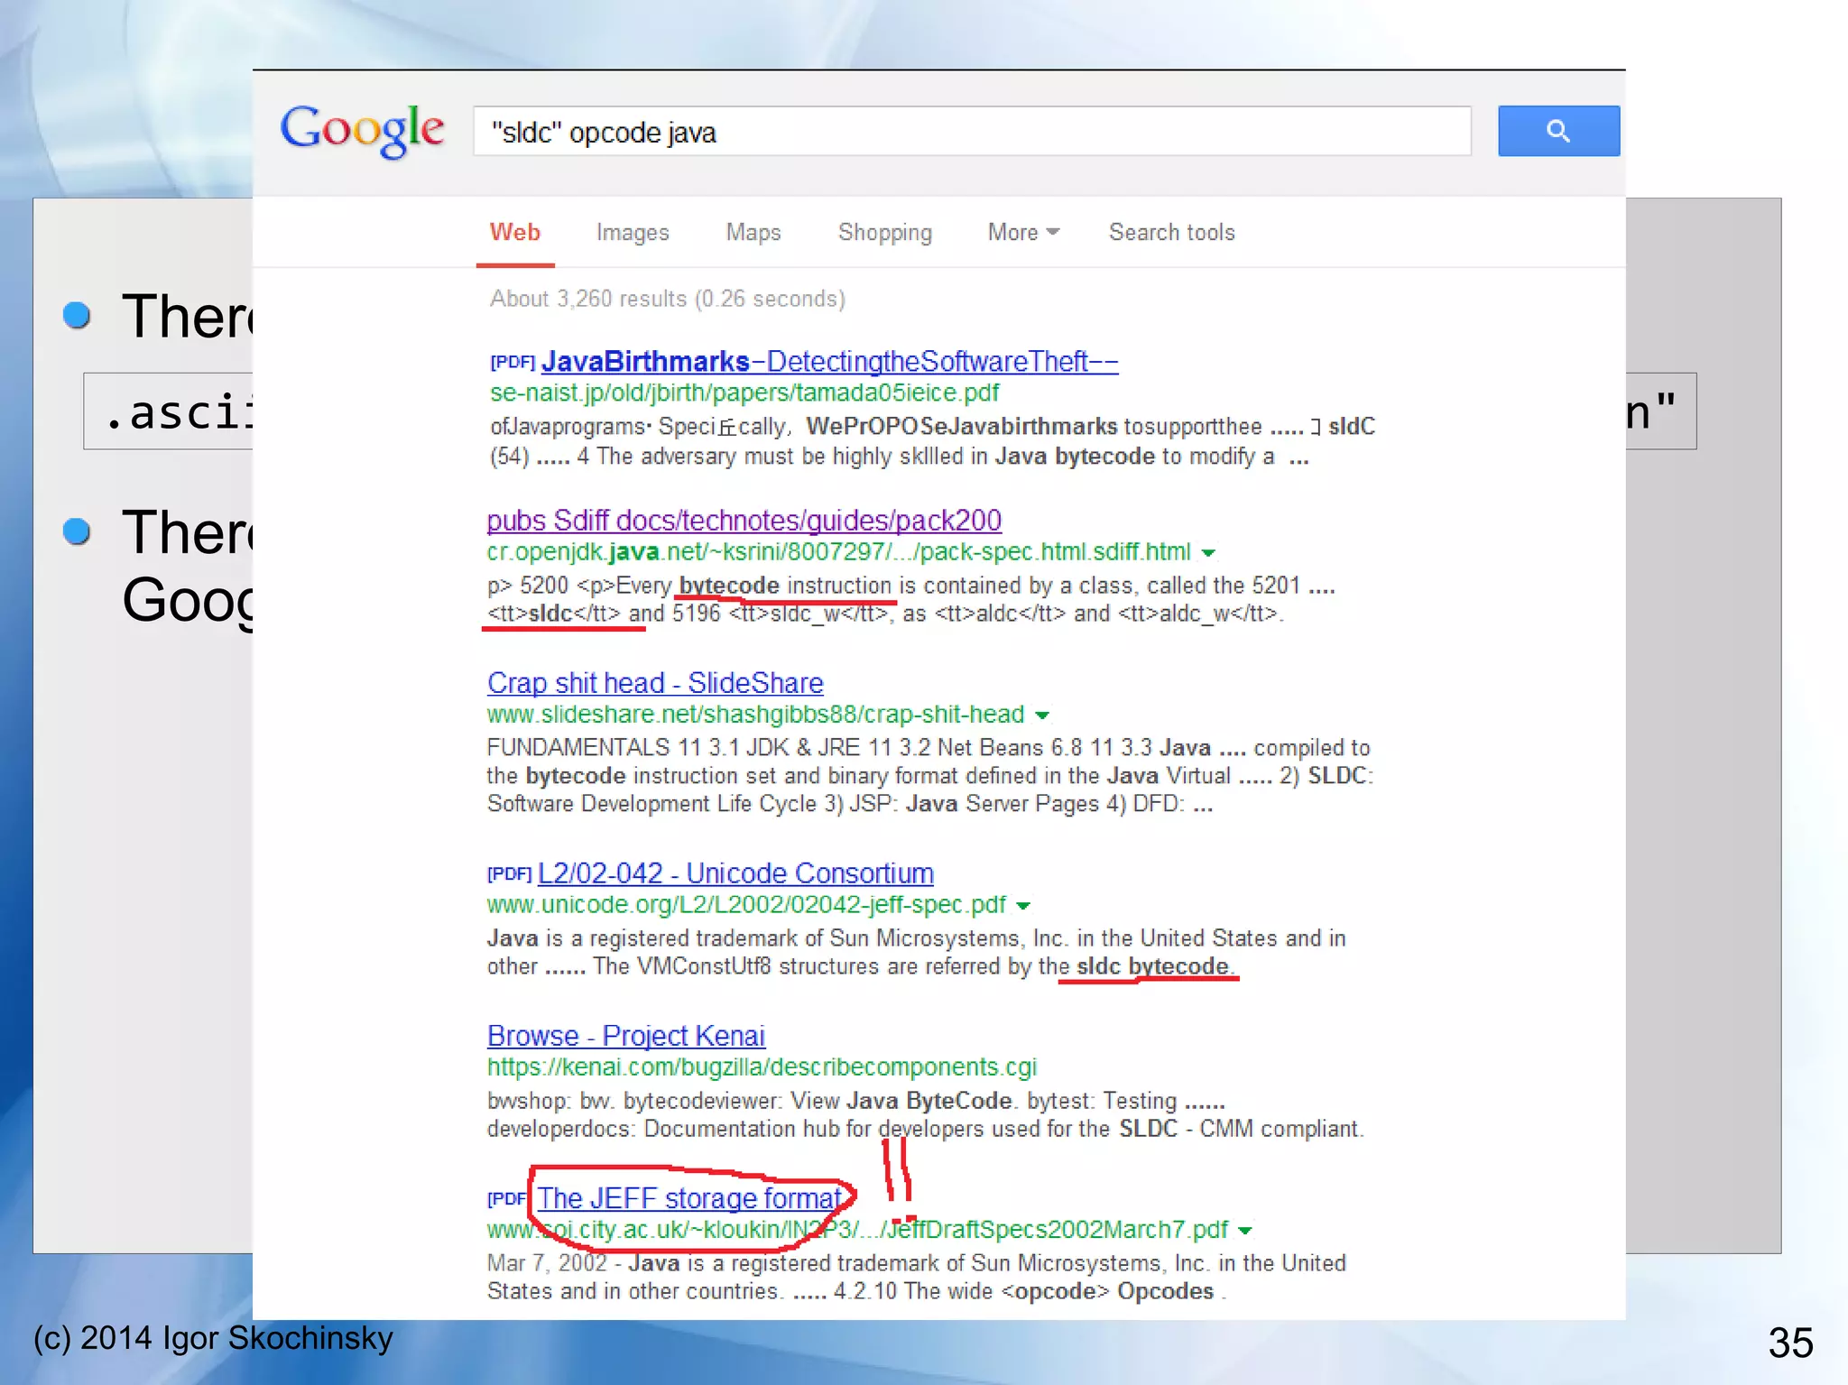This screenshot has height=1385, width=1848.
Task: Open Browse - Project Kenai link
Action: (x=625, y=1036)
